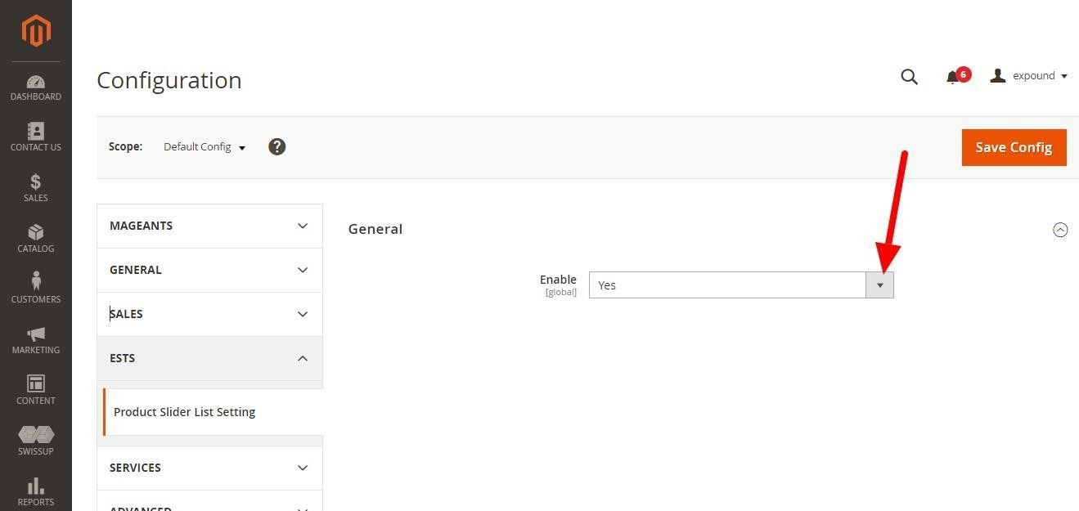Viewport: 1079px width, 511px height.
Task: Expand the MAGEANTS config tab
Action: [209, 226]
